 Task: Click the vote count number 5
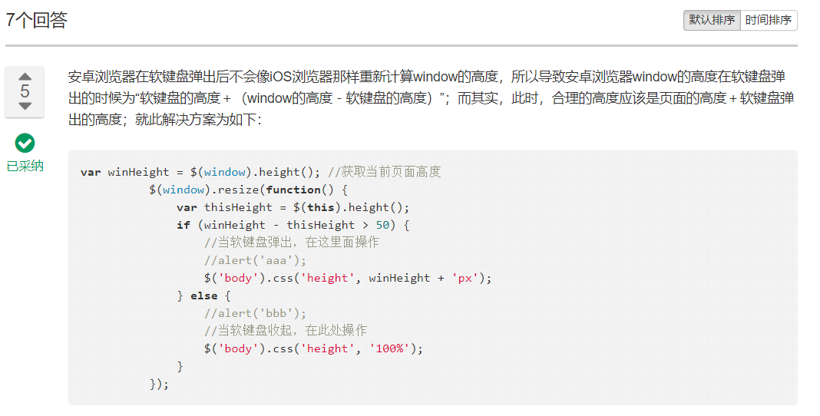pyautogui.click(x=25, y=91)
